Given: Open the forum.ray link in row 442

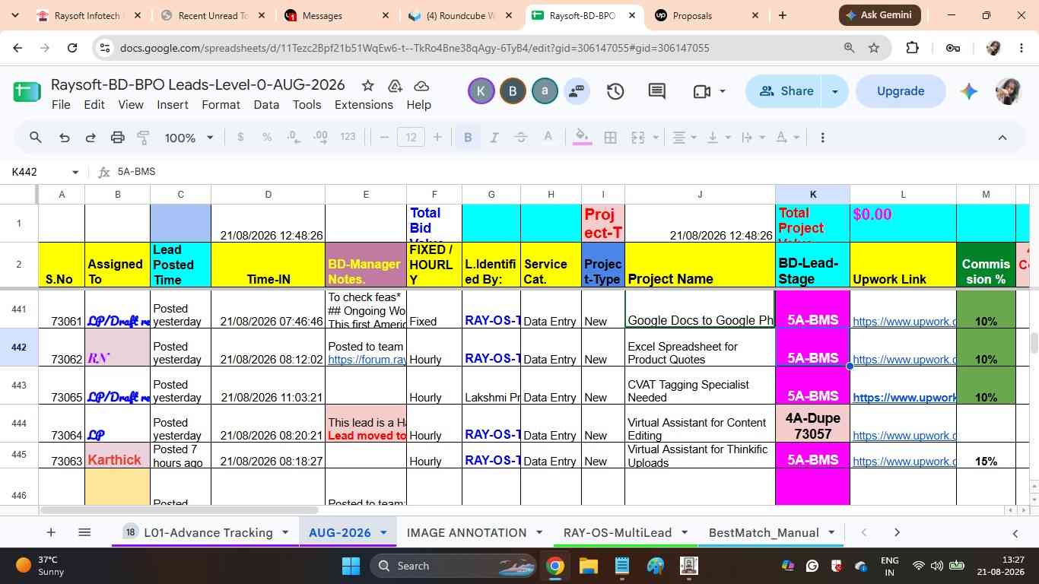Looking at the screenshot, I should [x=367, y=360].
